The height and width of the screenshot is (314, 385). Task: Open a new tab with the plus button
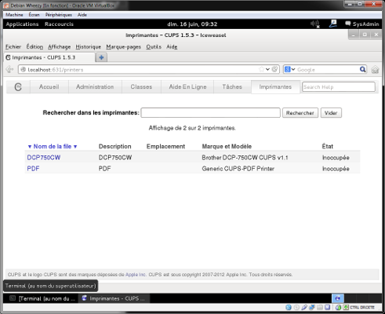coord(101,57)
